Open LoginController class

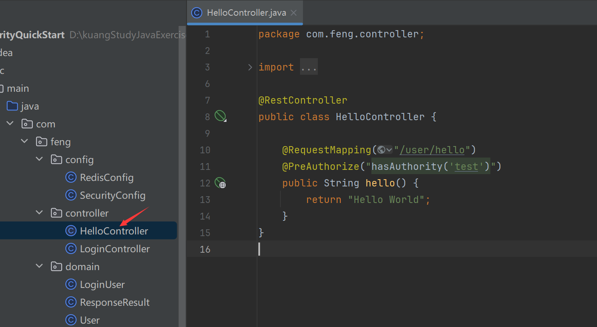[115, 249]
